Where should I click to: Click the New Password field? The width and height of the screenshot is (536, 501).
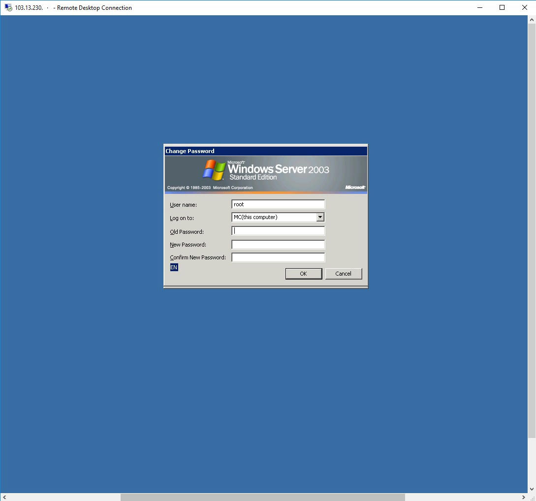click(278, 245)
